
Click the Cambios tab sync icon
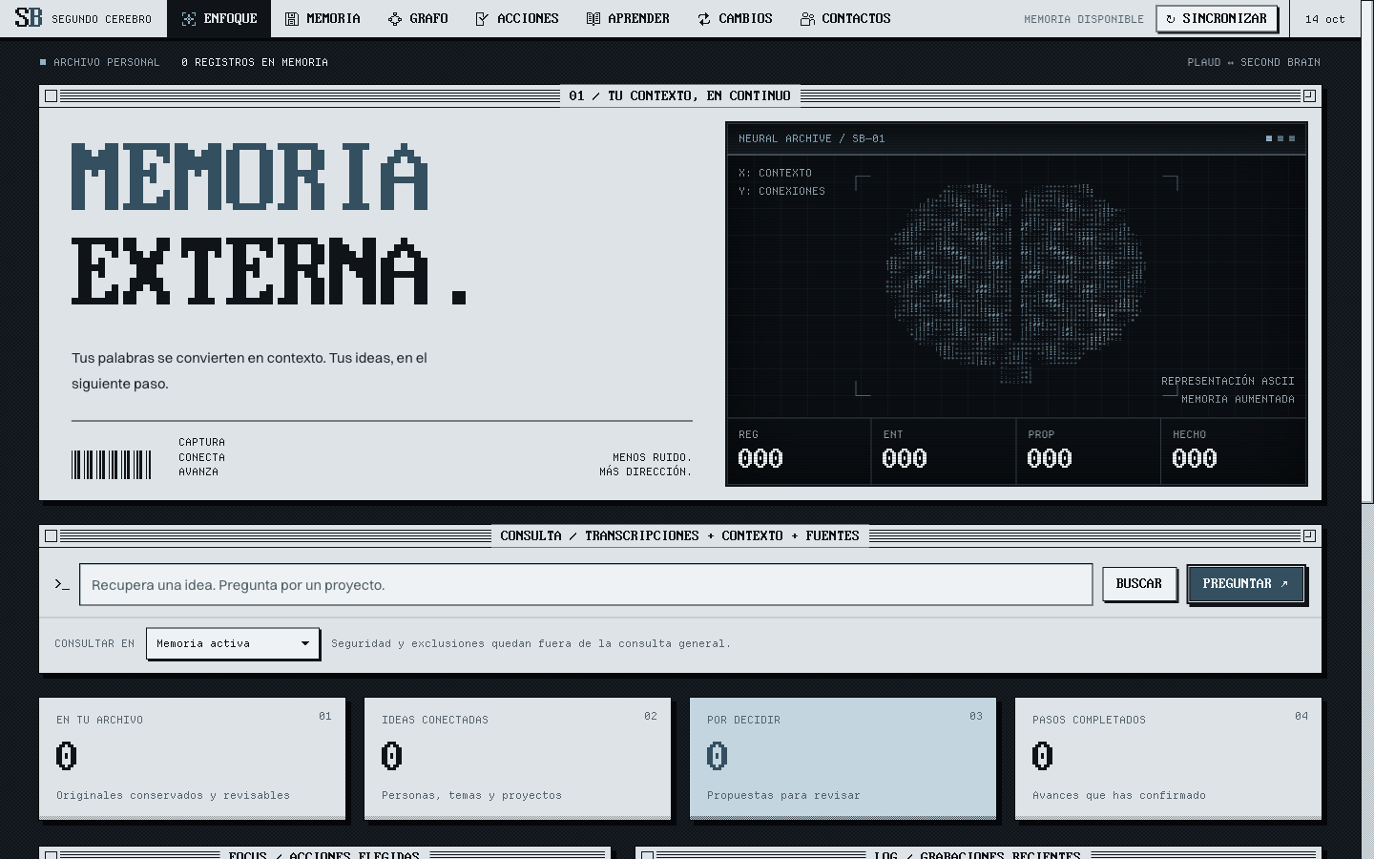click(x=704, y=19)
